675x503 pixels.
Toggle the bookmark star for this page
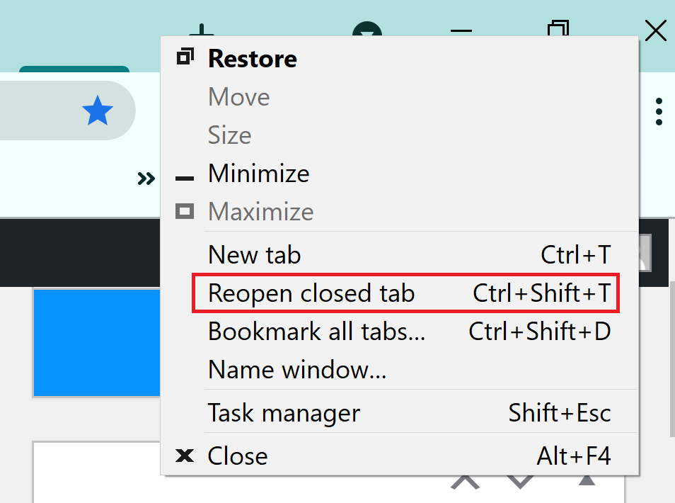98,110
